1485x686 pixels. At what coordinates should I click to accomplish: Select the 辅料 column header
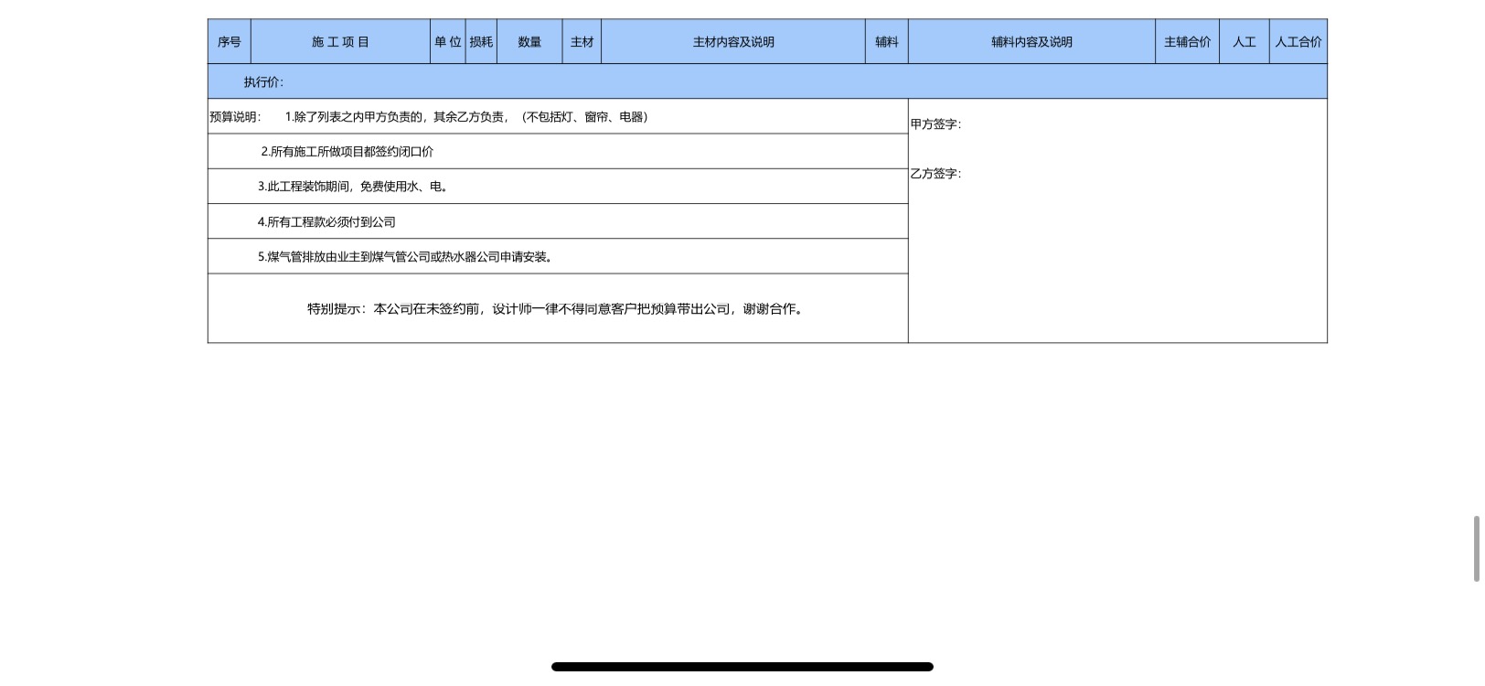coord(886,42)
